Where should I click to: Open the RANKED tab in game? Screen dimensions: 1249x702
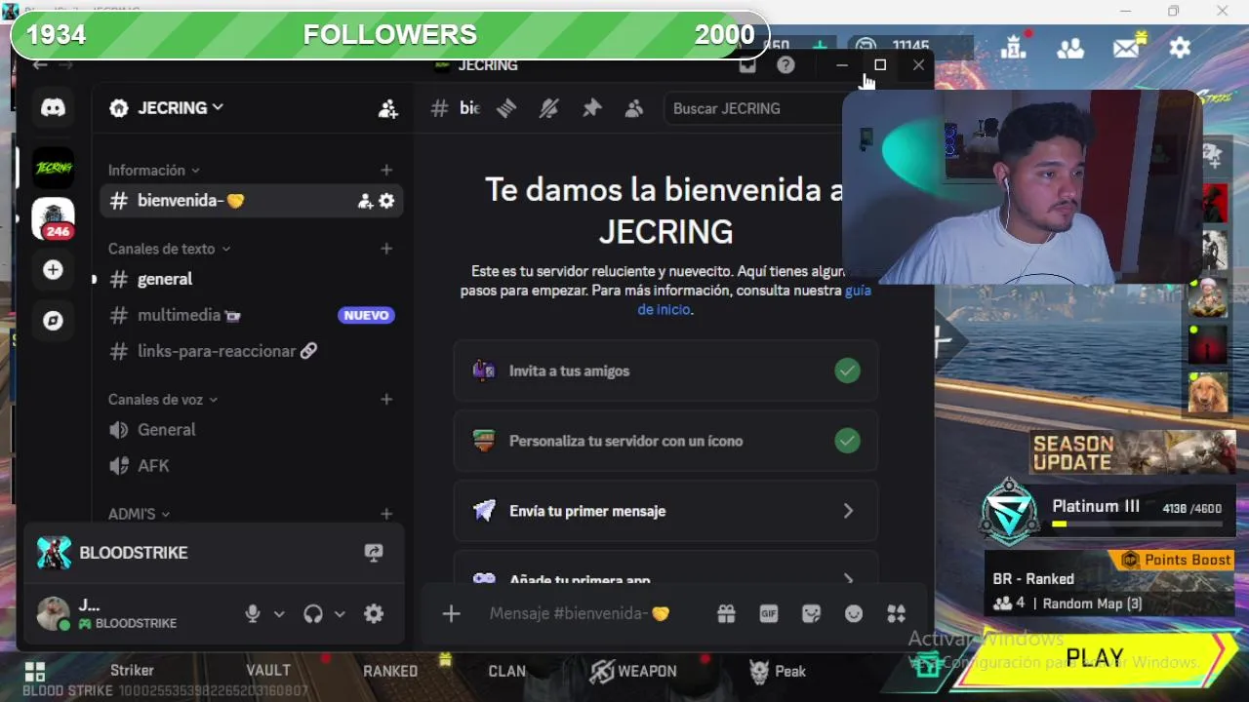pos(390,671)
